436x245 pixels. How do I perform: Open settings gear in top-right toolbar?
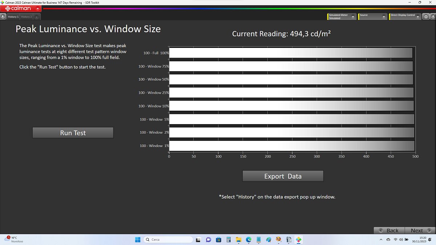tap(426, 17)
